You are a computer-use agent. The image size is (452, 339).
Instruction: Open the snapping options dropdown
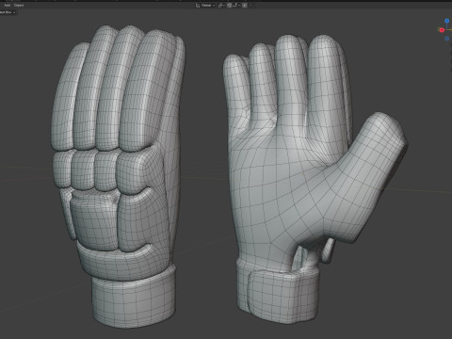point(236,6)
